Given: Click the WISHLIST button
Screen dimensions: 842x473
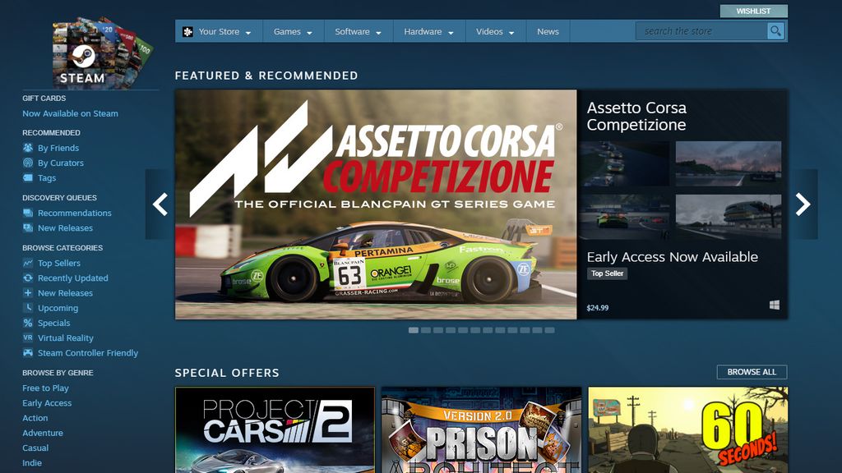Looking at the screenshot, I should click(754, 11).
